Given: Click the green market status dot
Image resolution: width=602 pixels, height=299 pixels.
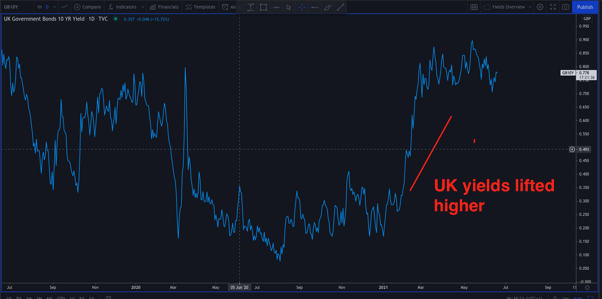Looking at the screenshot, I should click(116, 19).
